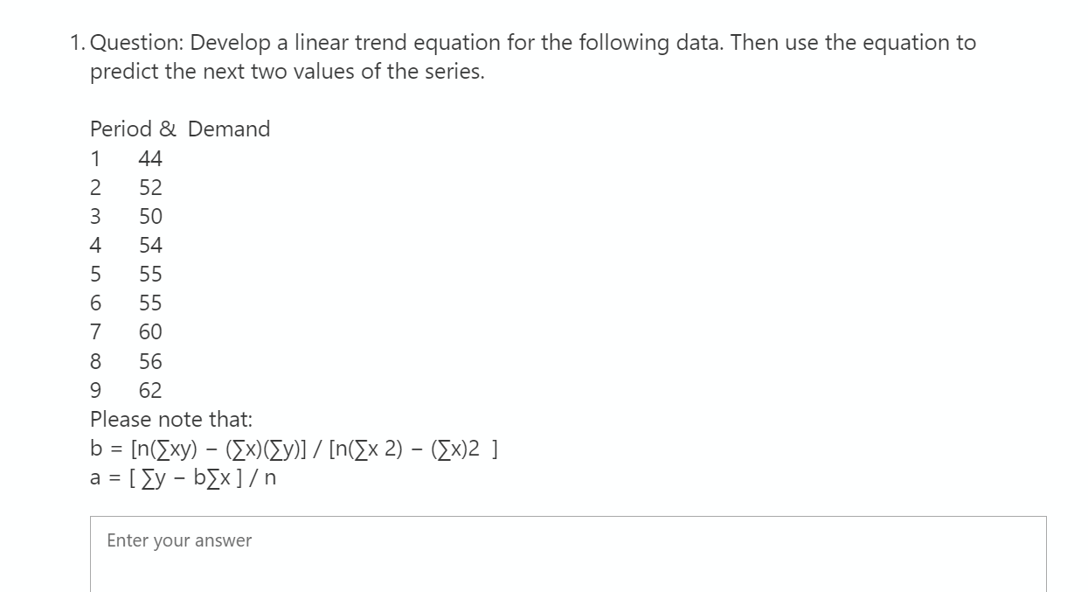Select the demand value 62
This screenshot has height=592, width=1088.
(150, 389)
